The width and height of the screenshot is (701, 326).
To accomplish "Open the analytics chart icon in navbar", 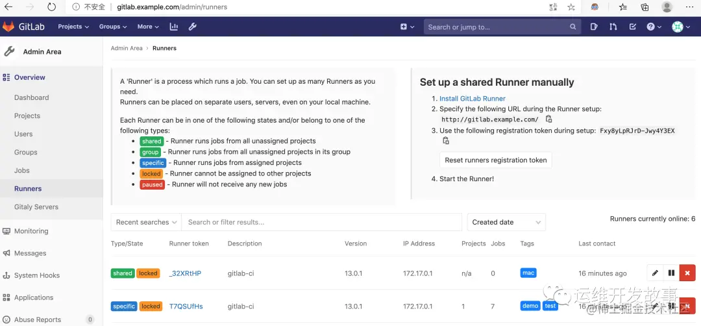I will pos(174,27).
